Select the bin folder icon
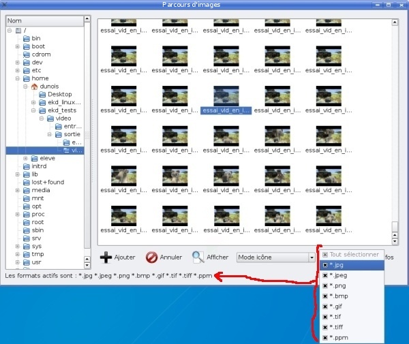Viewport: 409px width, 344px height. point(27,39)
